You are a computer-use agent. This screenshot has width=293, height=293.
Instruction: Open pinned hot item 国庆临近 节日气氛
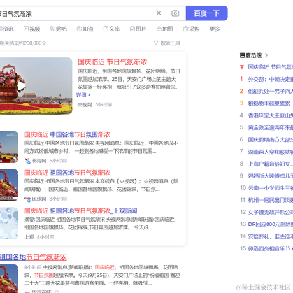pyautogui.click(x=271, y=68)
